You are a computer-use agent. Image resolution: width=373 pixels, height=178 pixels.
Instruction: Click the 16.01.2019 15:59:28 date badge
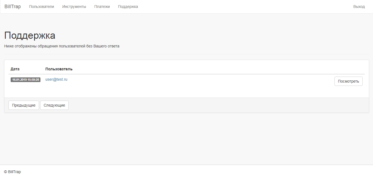[x=25, y=80]
